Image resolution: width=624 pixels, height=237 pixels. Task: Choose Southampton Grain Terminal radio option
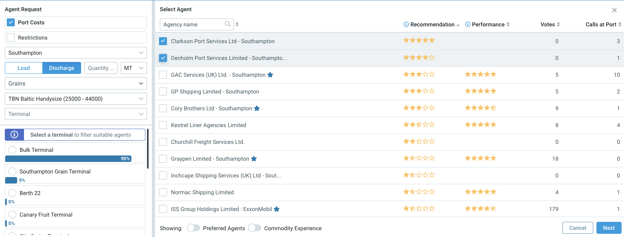12,171
